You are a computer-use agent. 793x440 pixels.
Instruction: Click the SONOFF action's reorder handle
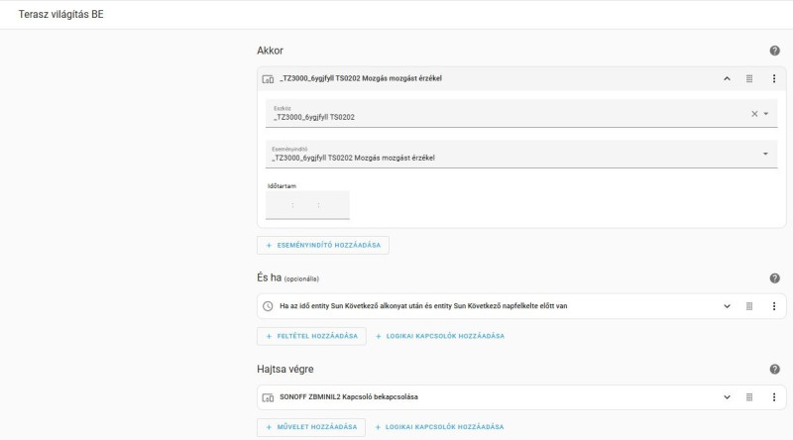(749, 397)
